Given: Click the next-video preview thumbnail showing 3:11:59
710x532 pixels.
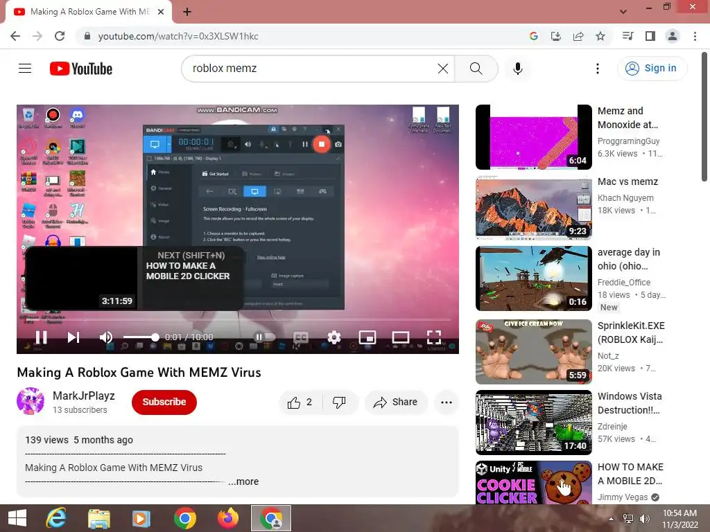Looking at the screenshot, I should click(x=82, y=278).
